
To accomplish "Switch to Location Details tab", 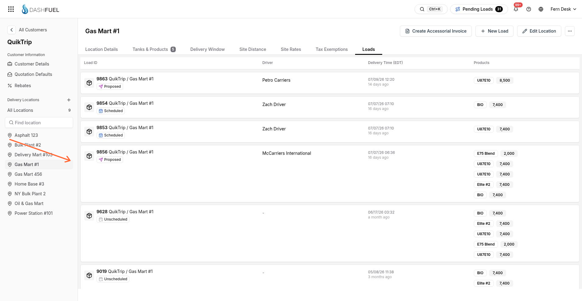I will 101,49.
